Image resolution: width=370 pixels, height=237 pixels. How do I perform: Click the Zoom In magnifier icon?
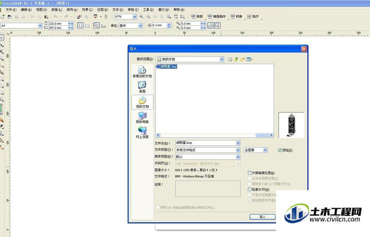(x=141, y=17)
